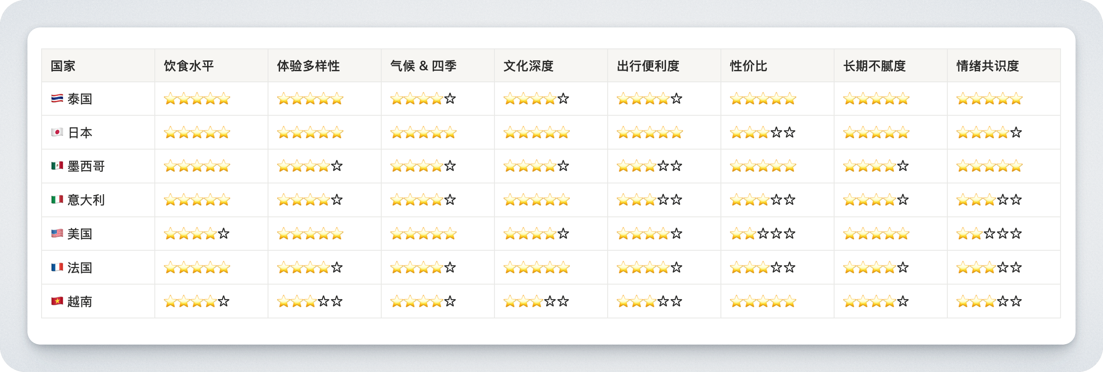Click the Mexico flag icon
Image resolution: width=1103 pixels, height=372 pixels.
[57, 166]
